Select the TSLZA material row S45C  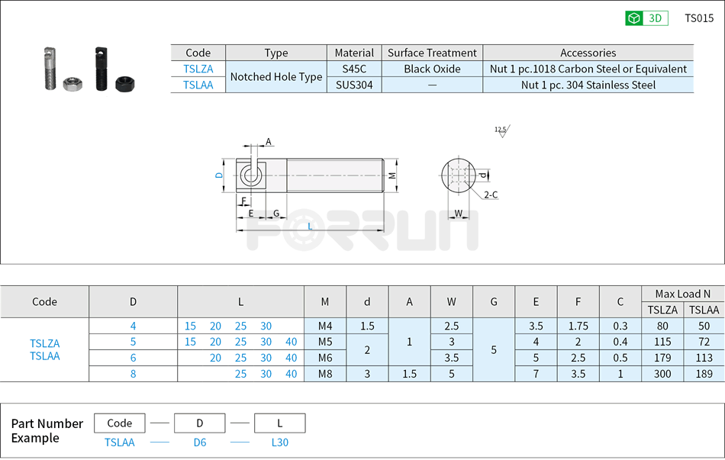pos(353,69)
